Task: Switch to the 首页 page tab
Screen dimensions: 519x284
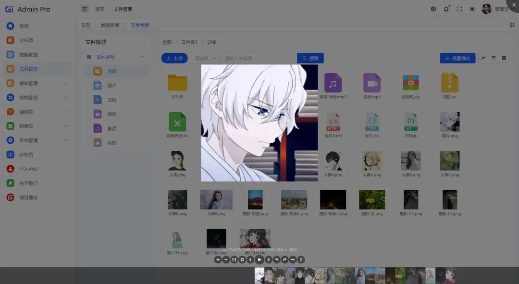Action: (x=86, y=25)
